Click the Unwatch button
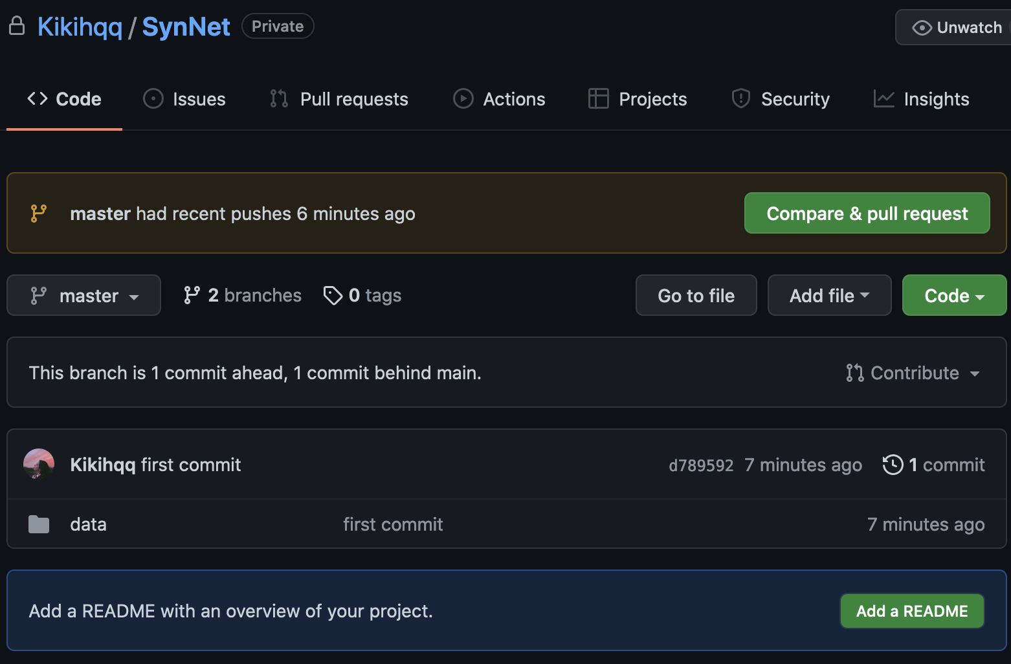 (954, 27)
